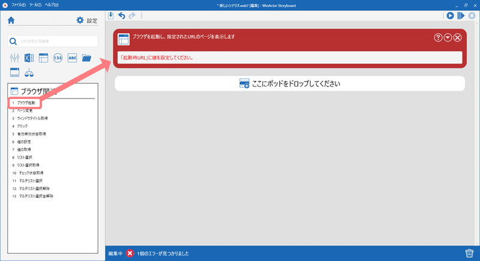Go to the Home screen icon
The width and height of the screenshot is (480, 261).
click(11, 20)
